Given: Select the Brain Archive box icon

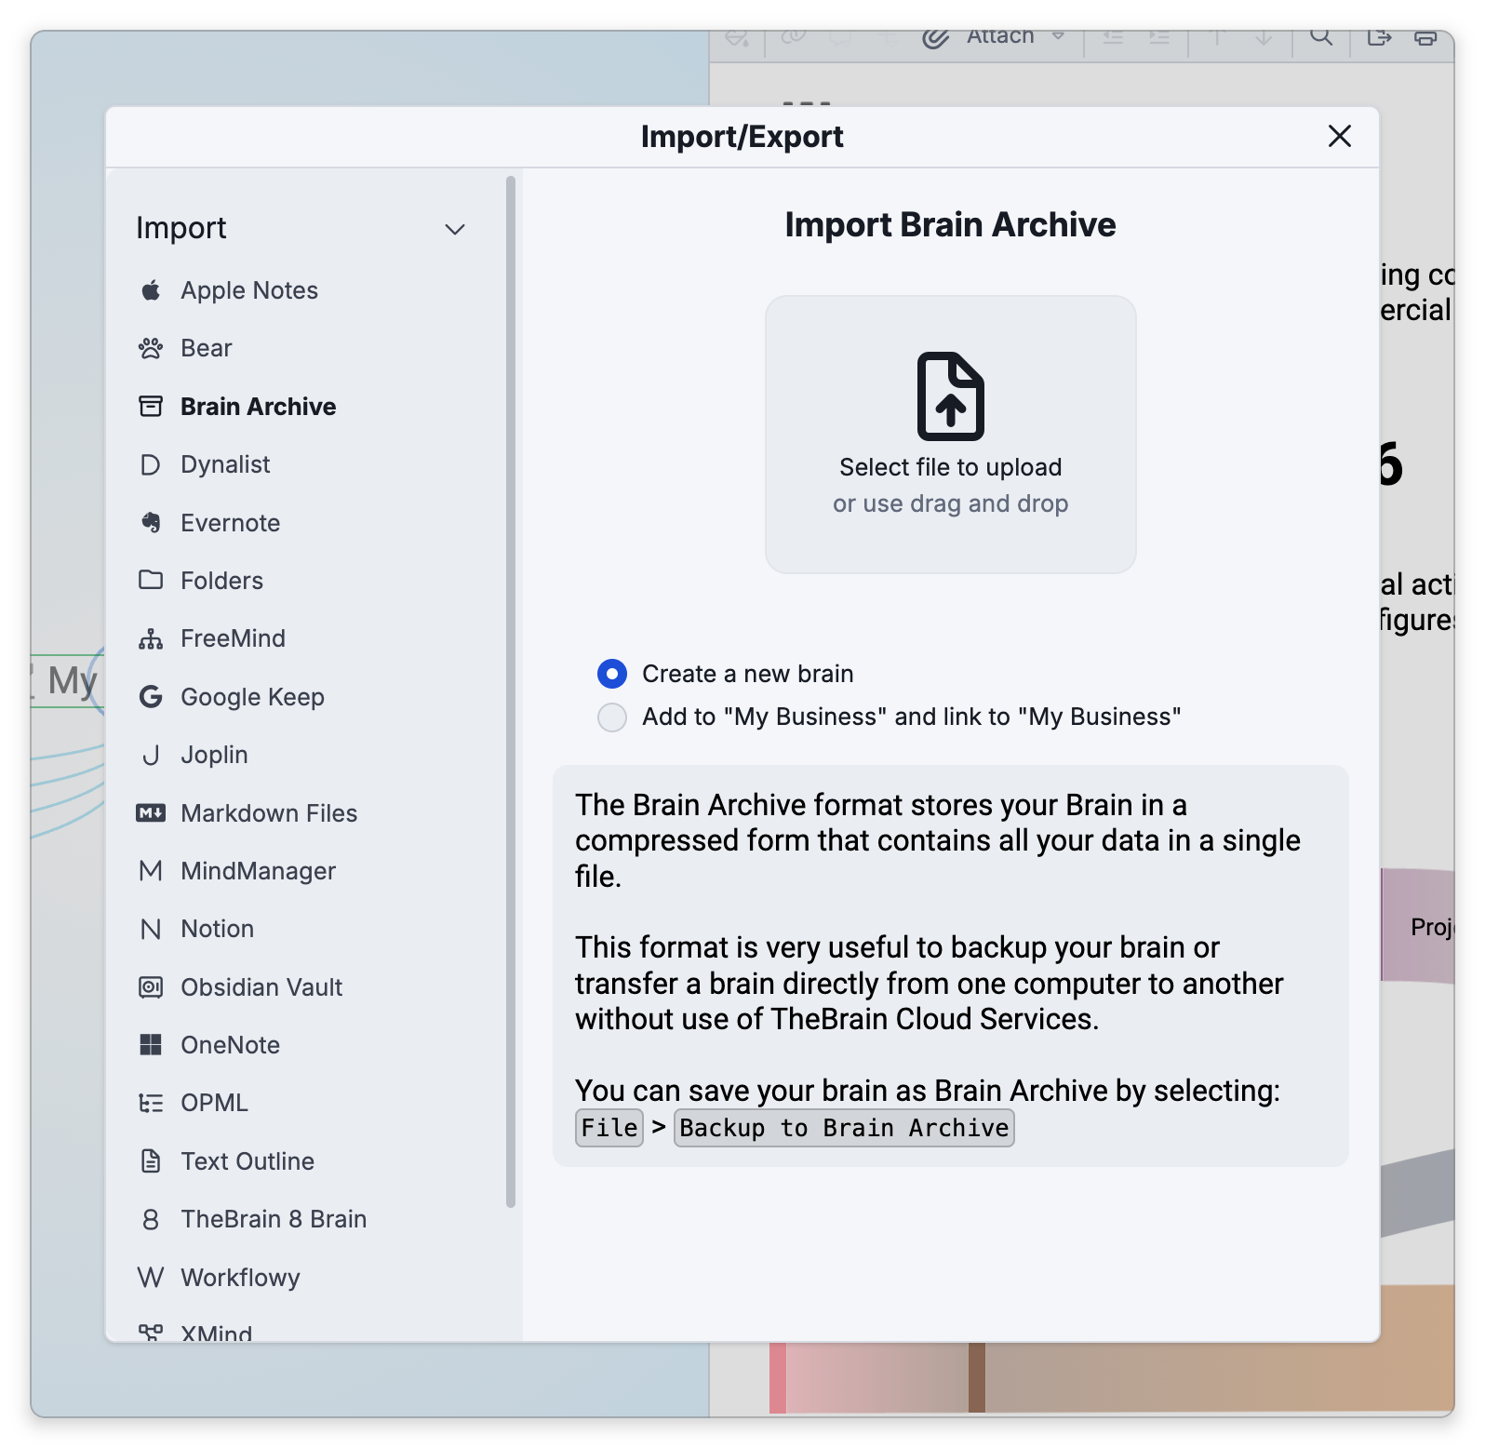Looking at the screenshot, I should 151,407.
